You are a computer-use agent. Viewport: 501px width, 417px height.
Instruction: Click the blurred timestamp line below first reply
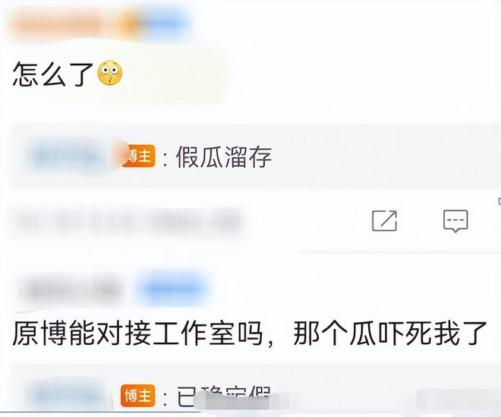pyautogui.click(x=129, y=221)
